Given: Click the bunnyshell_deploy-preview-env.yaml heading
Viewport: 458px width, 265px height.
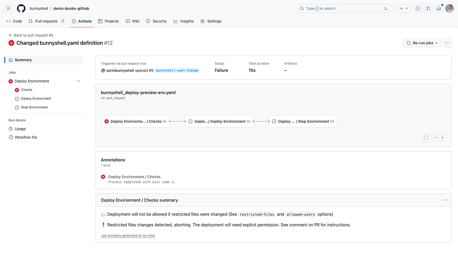Looking at the screenshot, I should click(x=138, y=93).
